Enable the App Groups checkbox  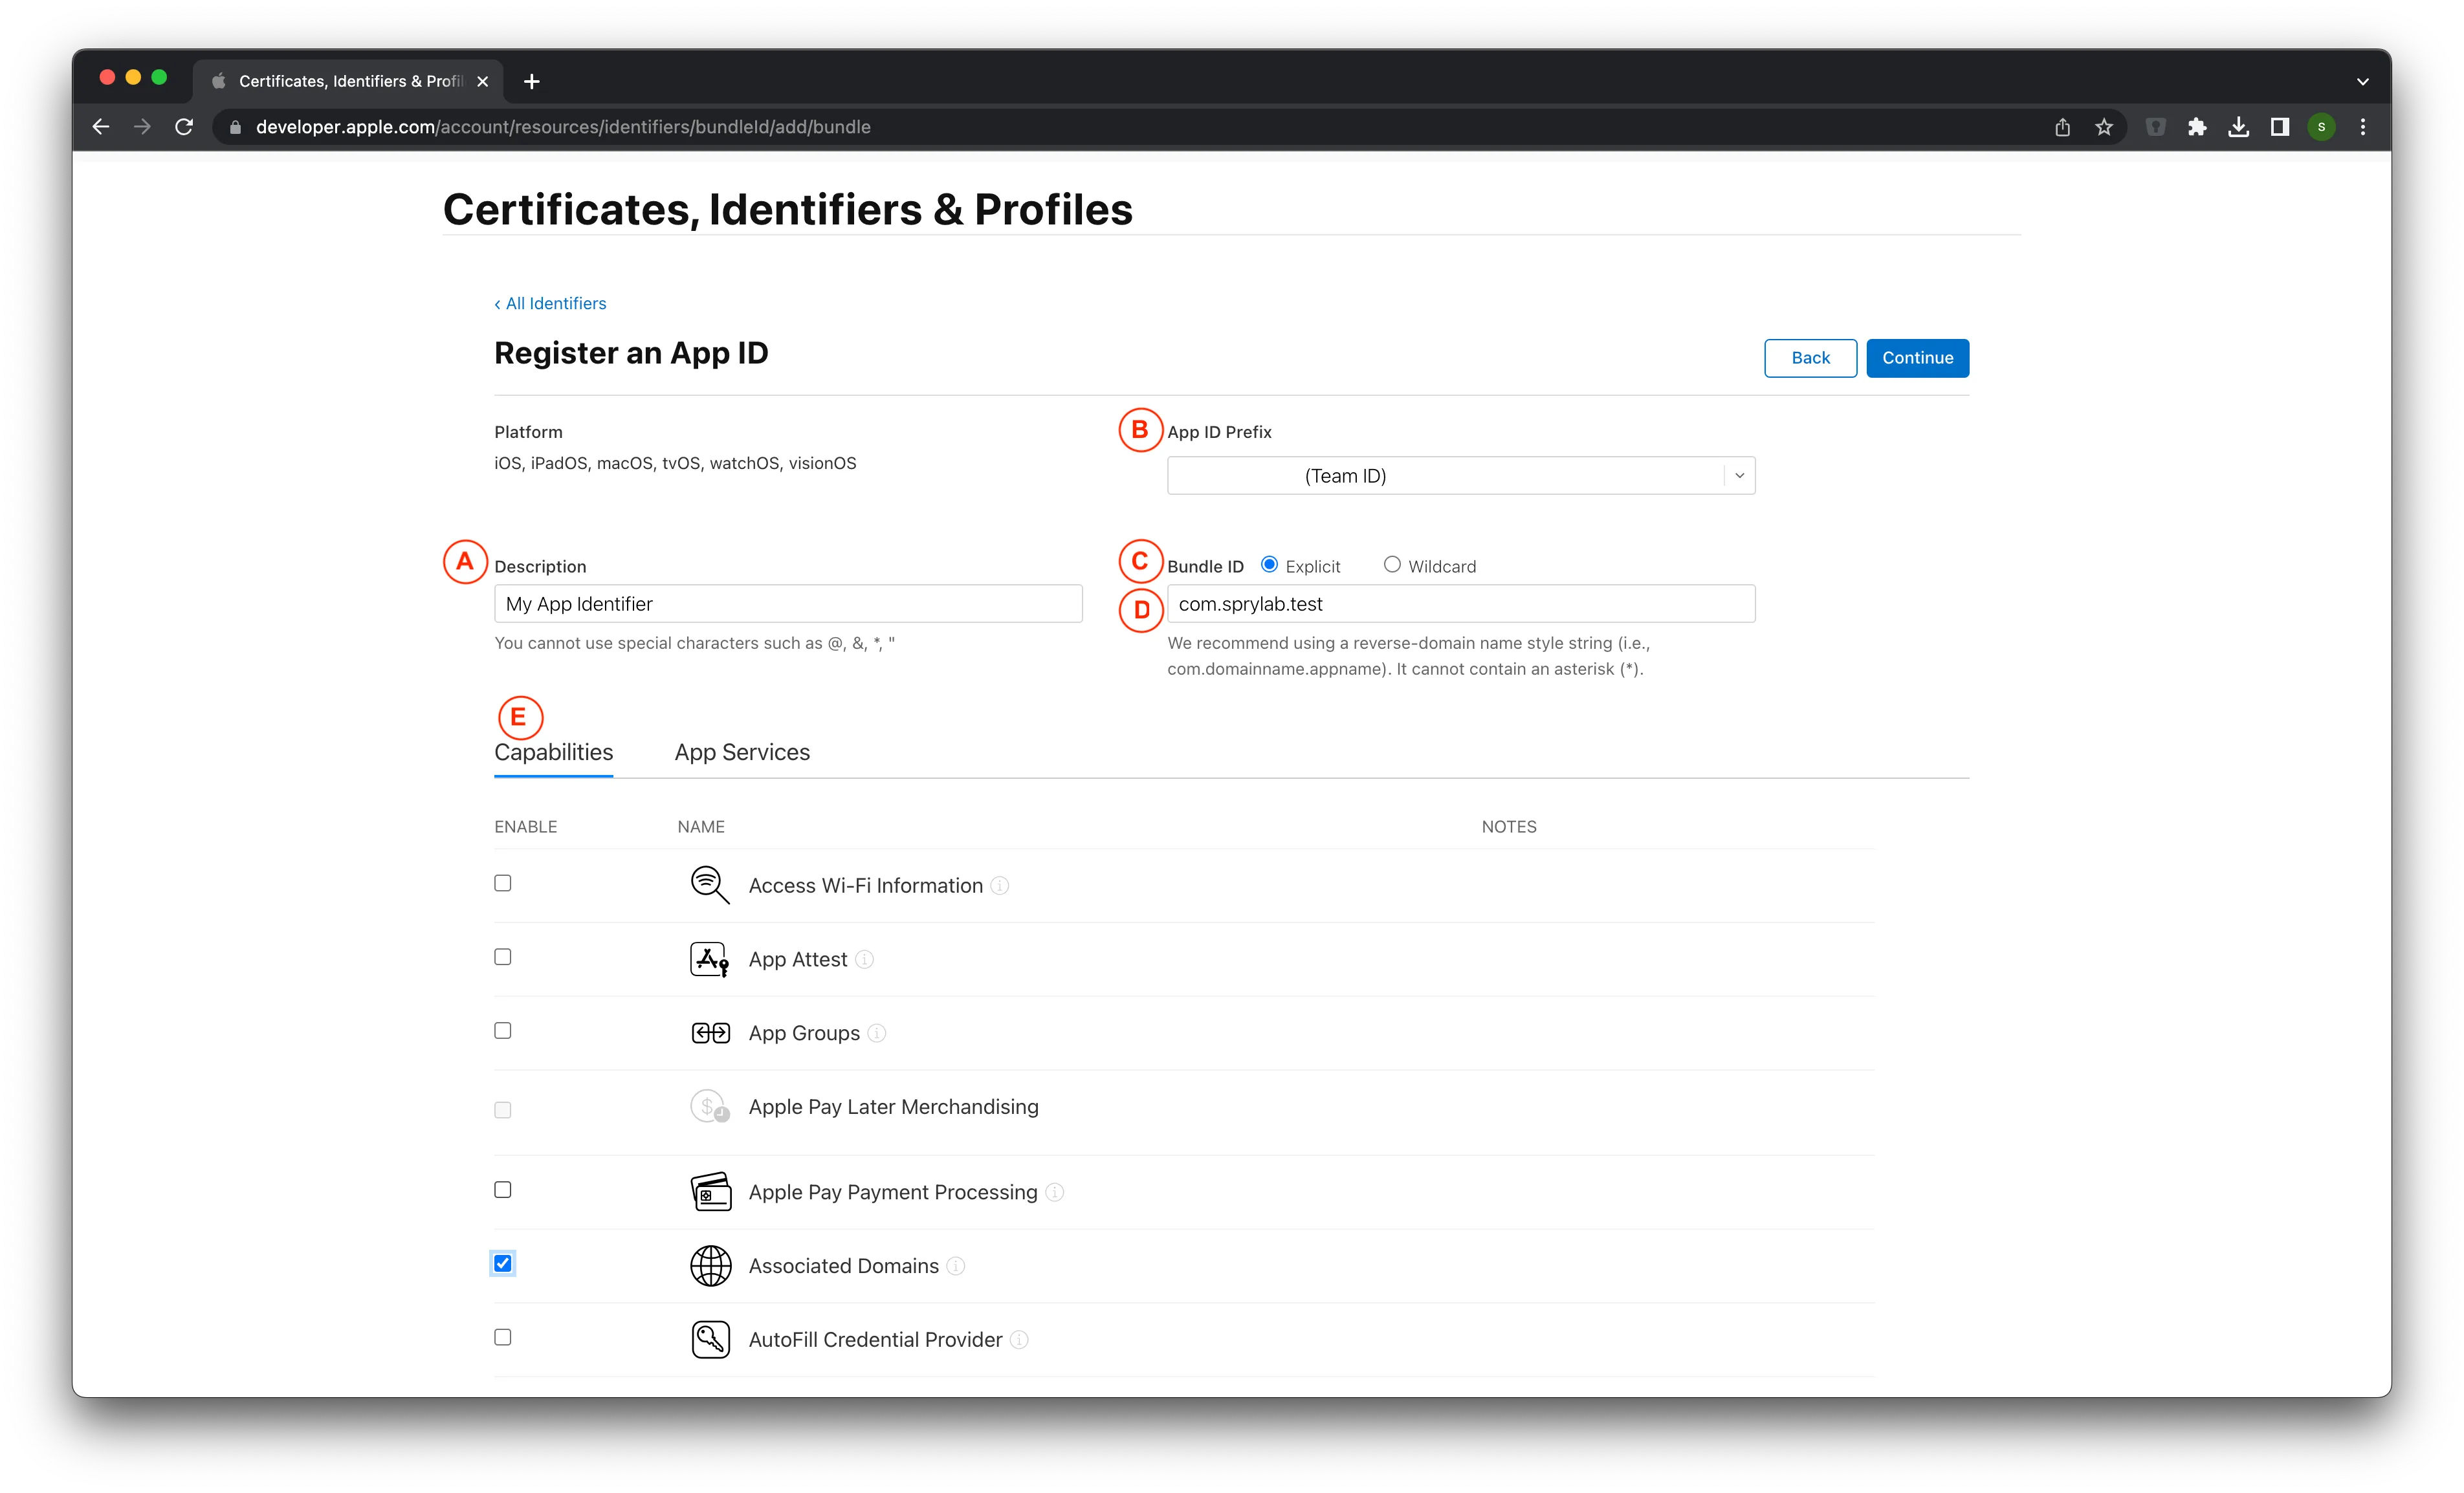coord(503,1031)
